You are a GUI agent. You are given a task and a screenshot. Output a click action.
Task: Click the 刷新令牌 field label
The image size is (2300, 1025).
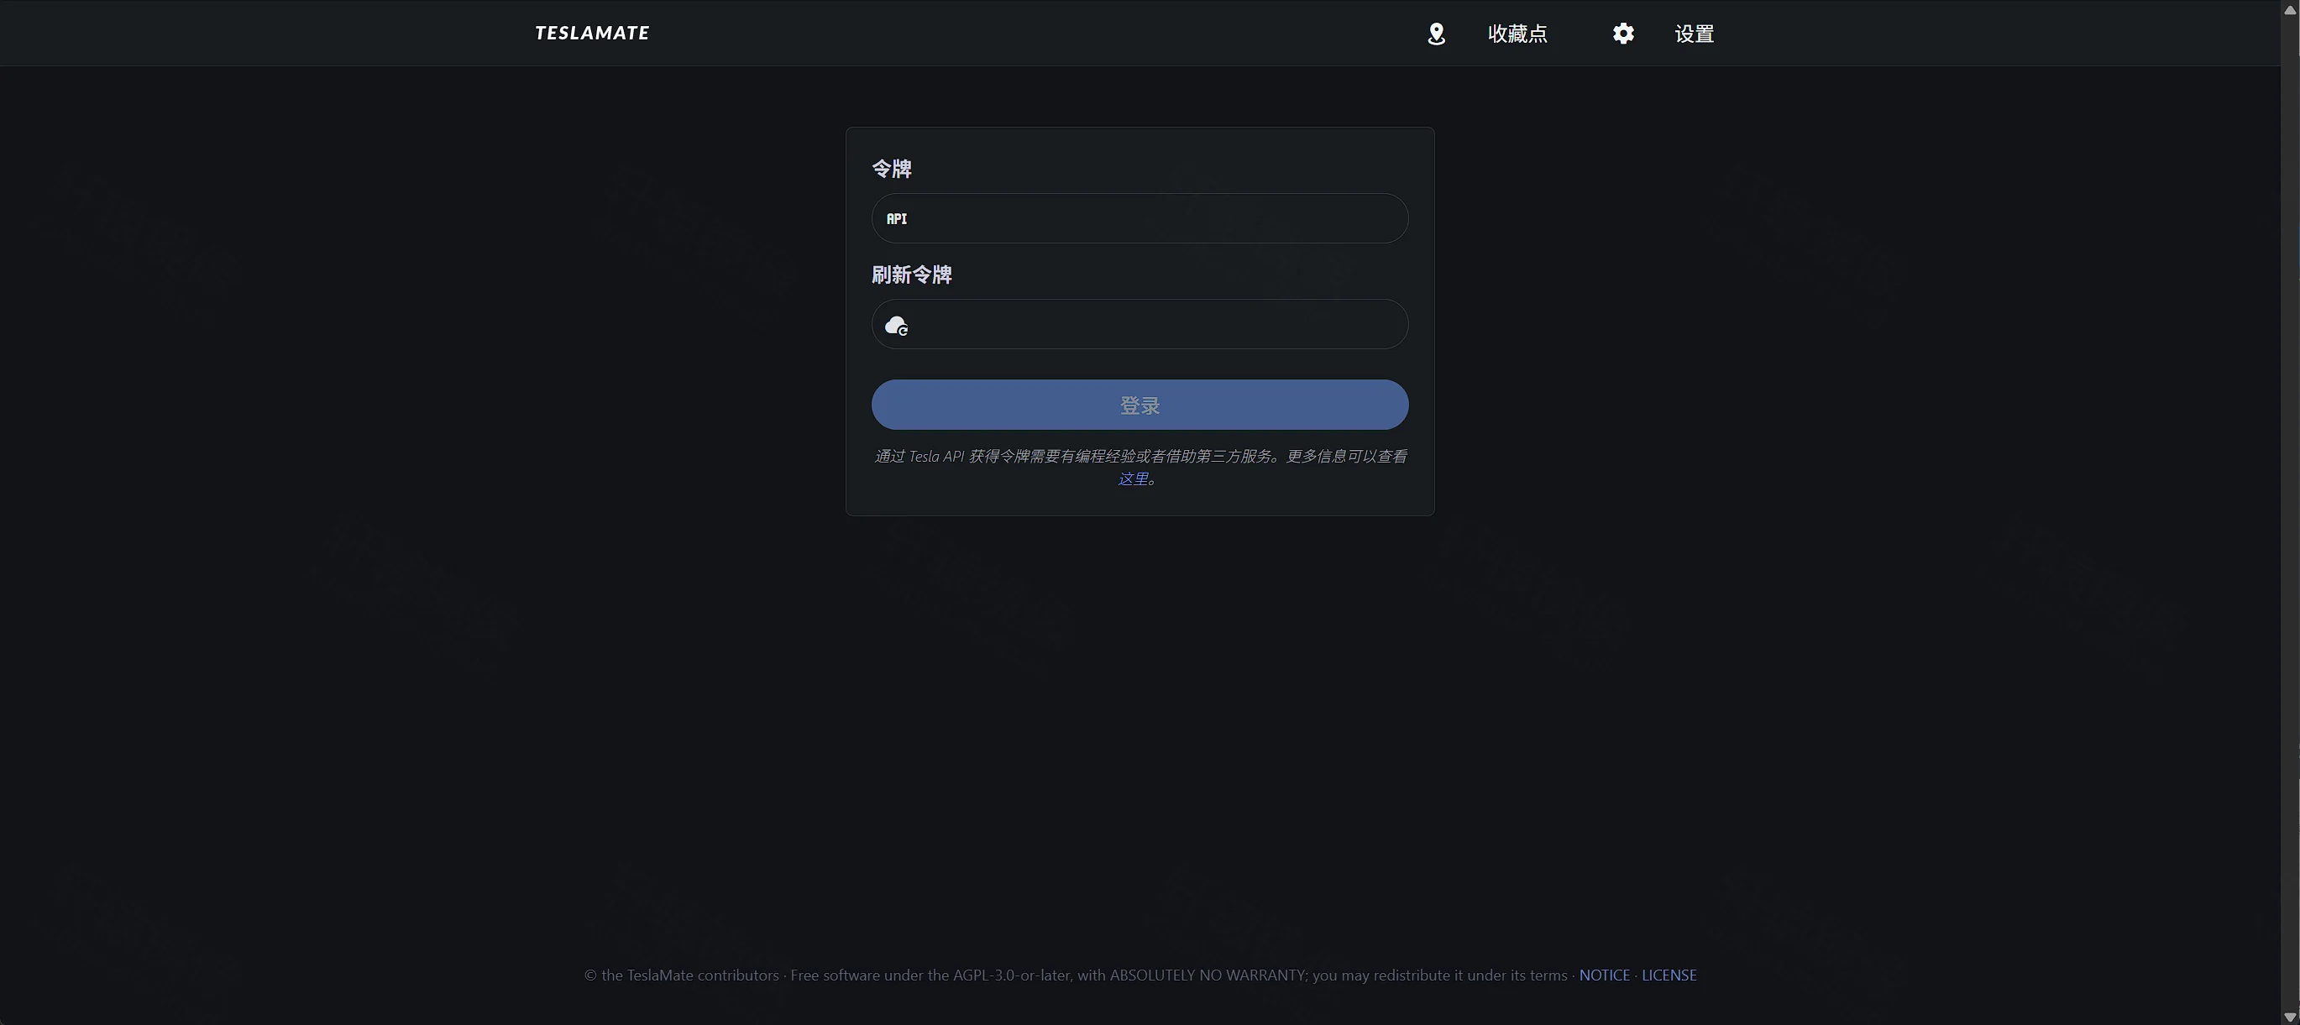coord(912,275)
